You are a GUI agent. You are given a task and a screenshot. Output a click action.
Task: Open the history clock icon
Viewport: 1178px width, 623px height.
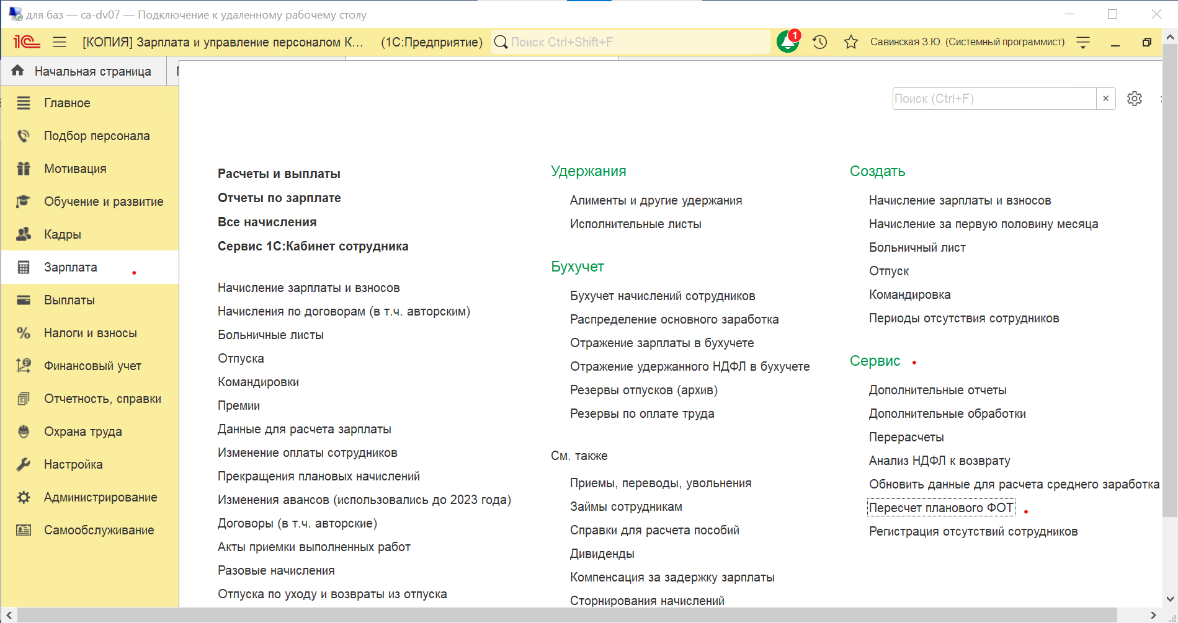point(820,42)
